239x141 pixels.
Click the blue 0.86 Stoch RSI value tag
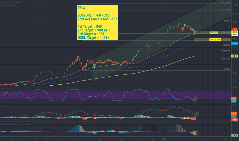[234, 101]
